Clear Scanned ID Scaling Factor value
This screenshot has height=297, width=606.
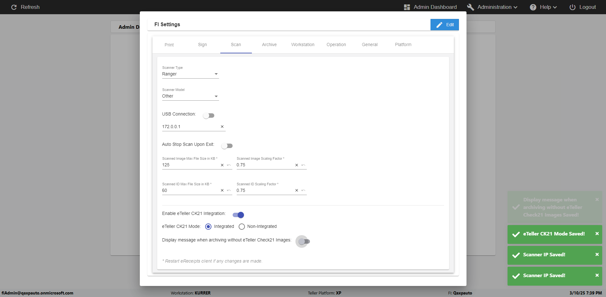[297, 190]
